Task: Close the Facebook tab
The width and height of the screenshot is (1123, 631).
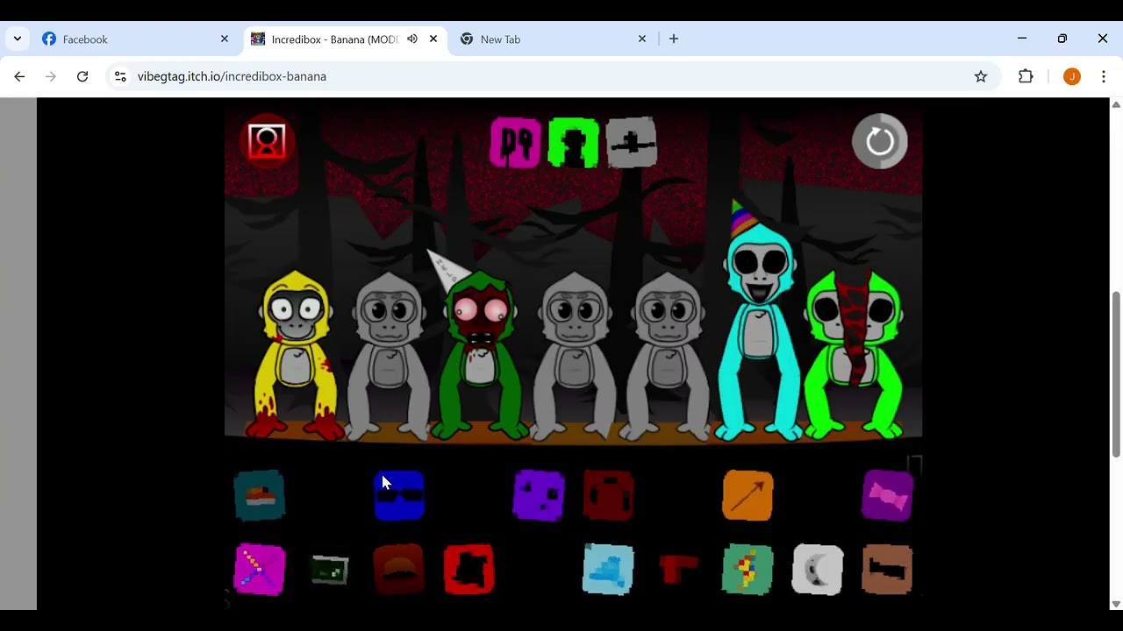Action: pos(225,39)
